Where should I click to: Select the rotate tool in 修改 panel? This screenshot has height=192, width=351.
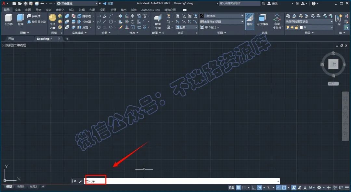133,22
